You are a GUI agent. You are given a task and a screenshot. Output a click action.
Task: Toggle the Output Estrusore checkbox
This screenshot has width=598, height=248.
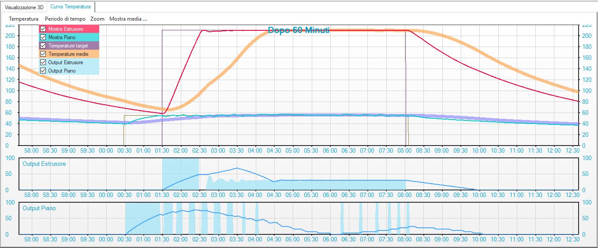[43, 62]
